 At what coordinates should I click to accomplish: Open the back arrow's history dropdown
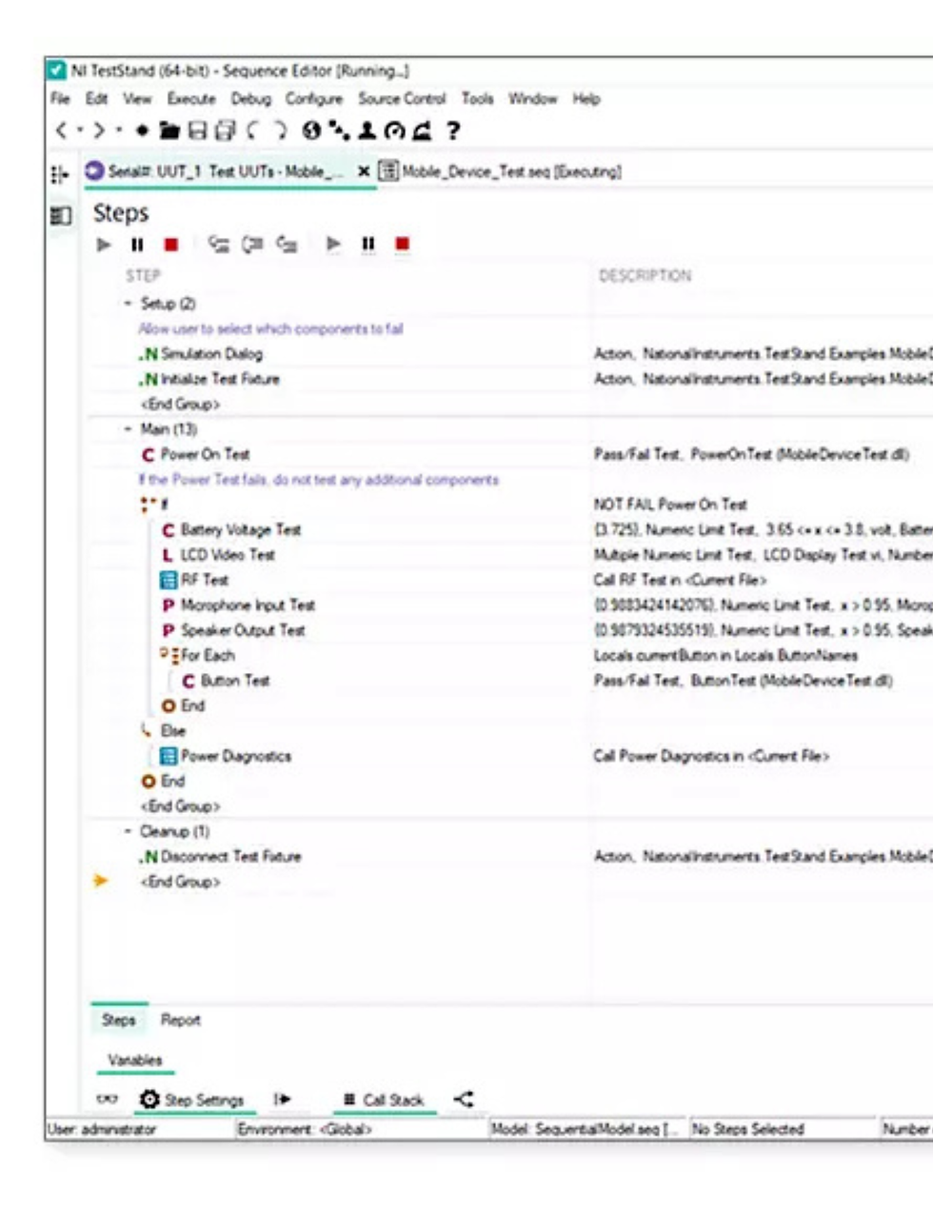80,131
